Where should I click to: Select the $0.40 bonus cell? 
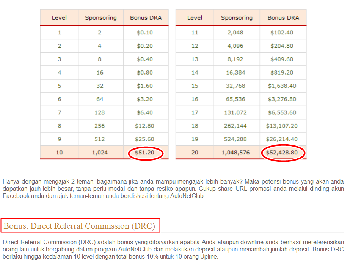click(145, 59)
